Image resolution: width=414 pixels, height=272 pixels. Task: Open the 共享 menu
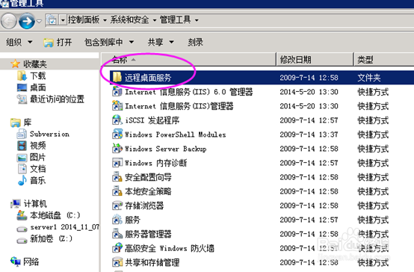161,42
